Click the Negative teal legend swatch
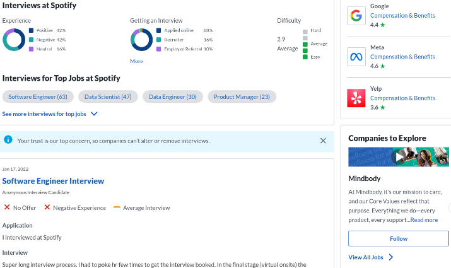The width and height of the screenshot is (451, 268). coord(32,40)
